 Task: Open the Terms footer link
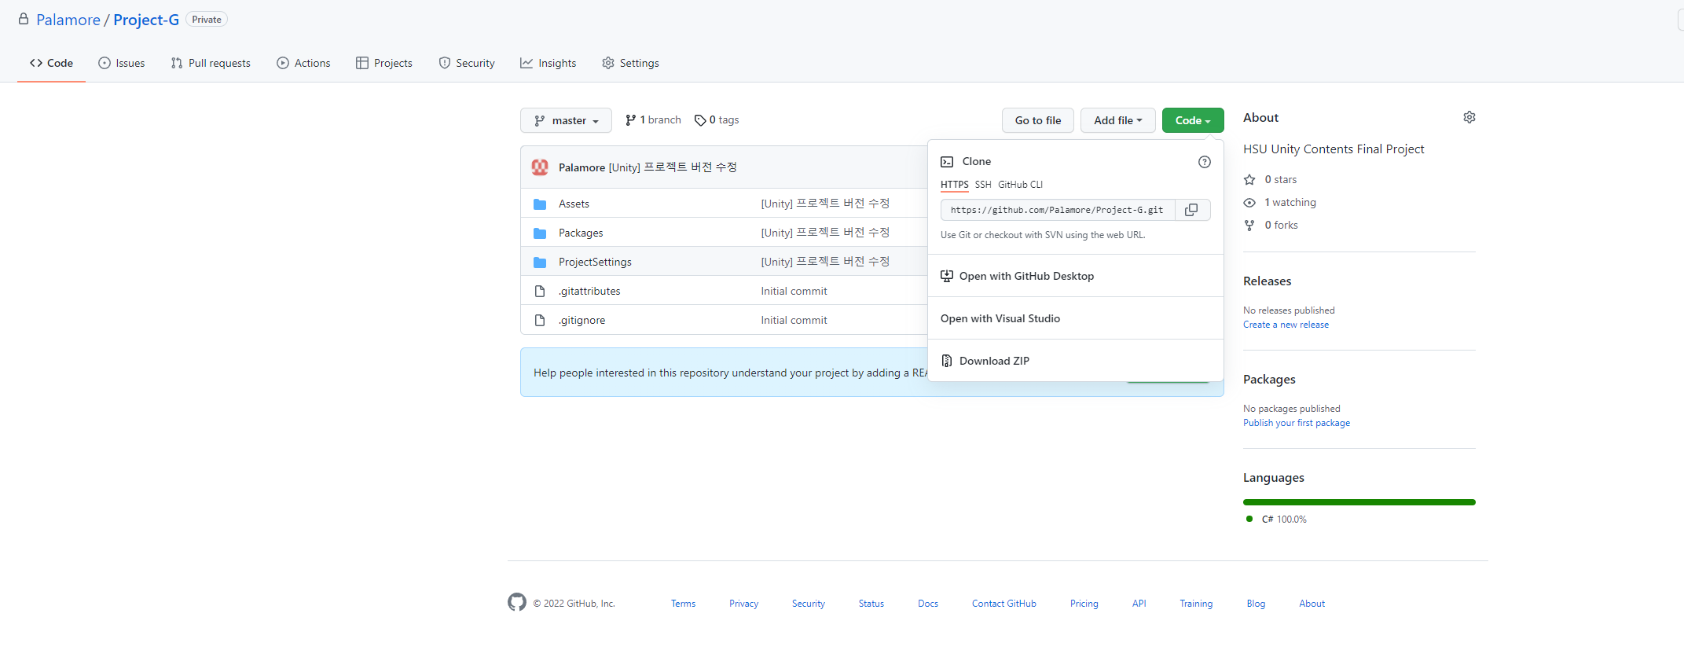point(683,604)
